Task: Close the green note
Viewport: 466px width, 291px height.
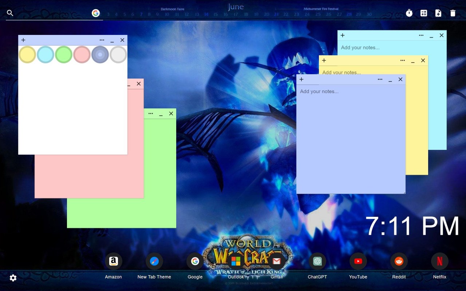Action: tap(171, 113)
